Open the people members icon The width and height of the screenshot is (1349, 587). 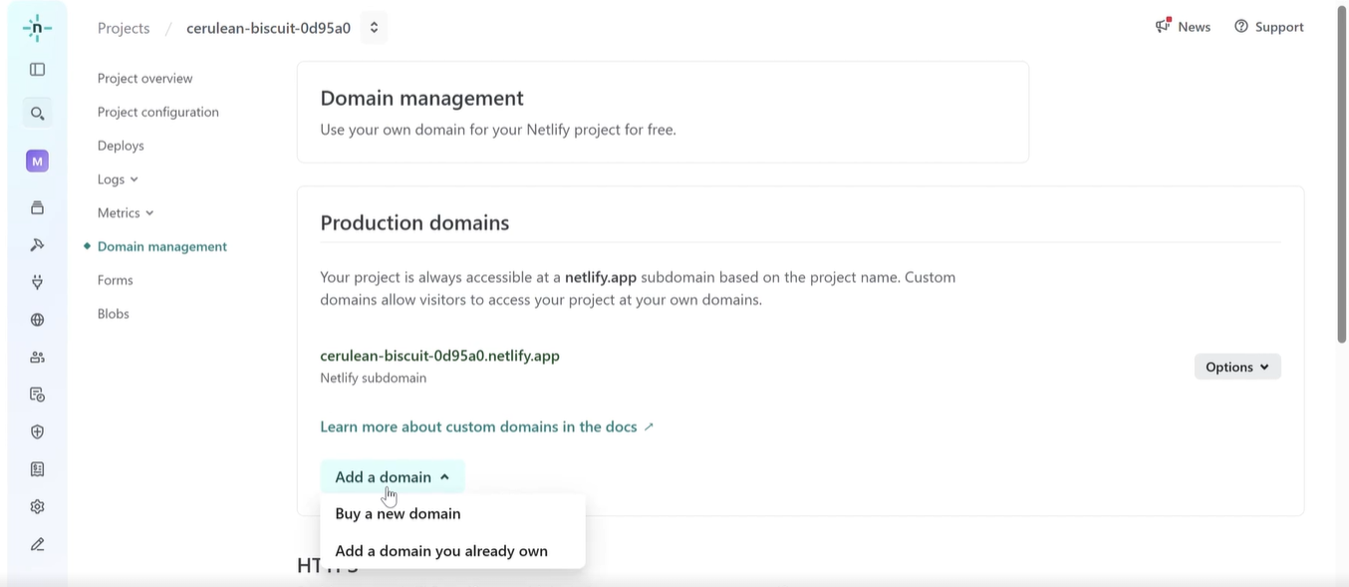point(37,357)
